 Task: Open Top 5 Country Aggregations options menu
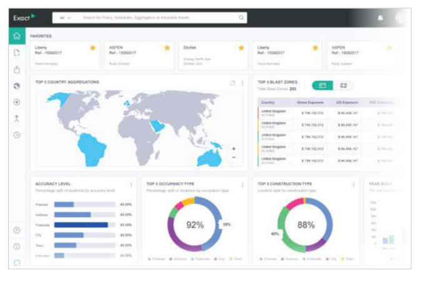tap(242, 83)
